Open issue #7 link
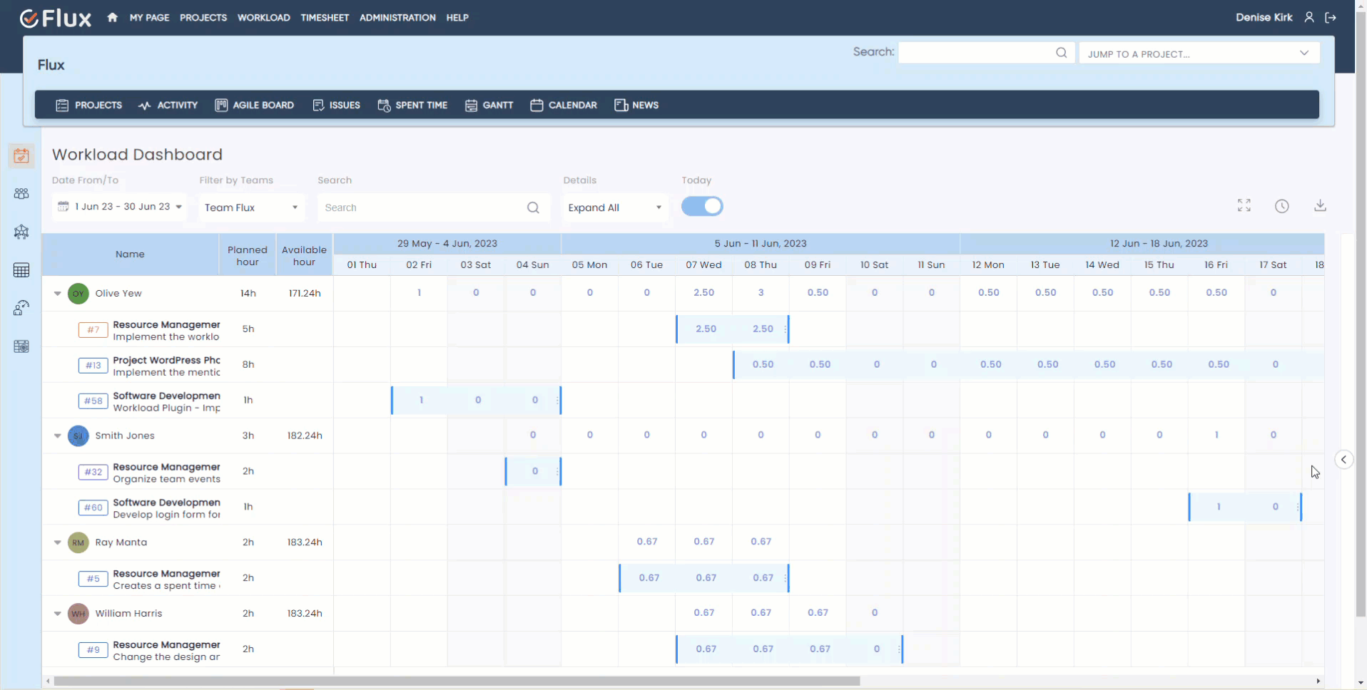Image resolution: width=1367 pixels, height=690 pixels. (x=93, y=329)
